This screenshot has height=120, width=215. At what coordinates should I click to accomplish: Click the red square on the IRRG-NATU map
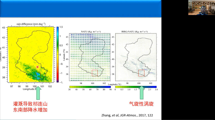[x=141, y=73]
